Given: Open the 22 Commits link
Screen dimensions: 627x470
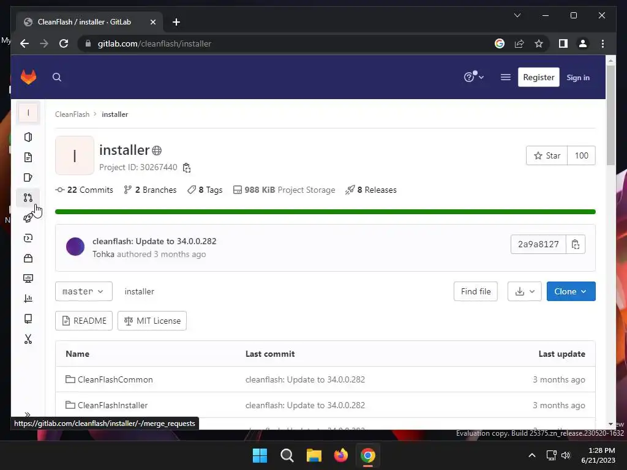Looking at the screenshot, I should click(84, 190).
